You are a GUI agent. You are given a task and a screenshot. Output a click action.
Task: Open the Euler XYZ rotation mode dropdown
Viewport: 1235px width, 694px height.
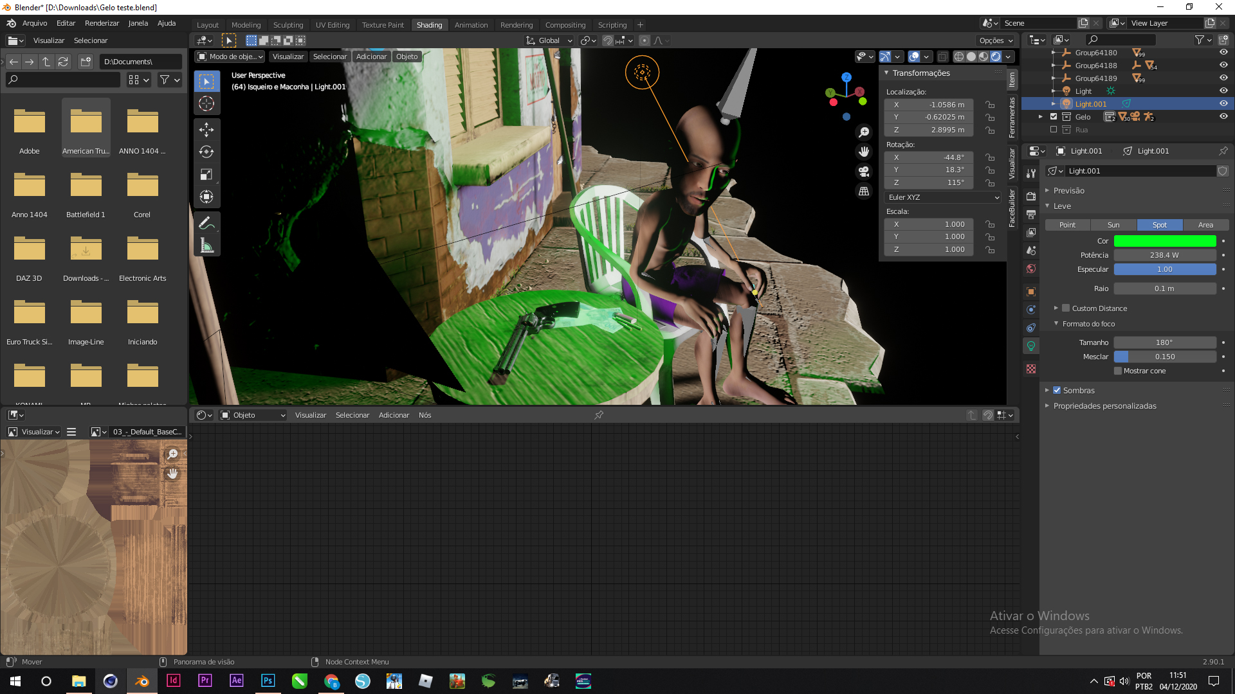click(943, 197)
